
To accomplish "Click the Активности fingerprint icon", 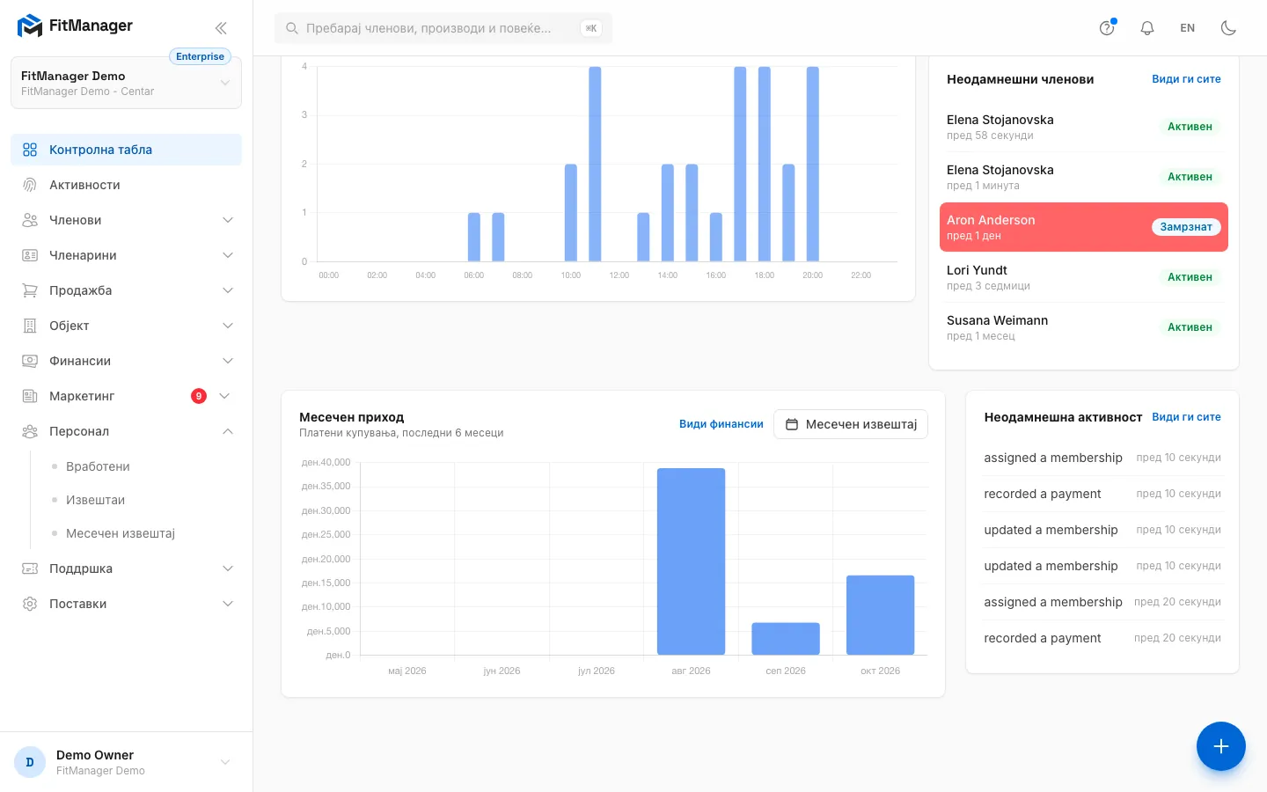I will pyautogui.click(x=30, y=185).
